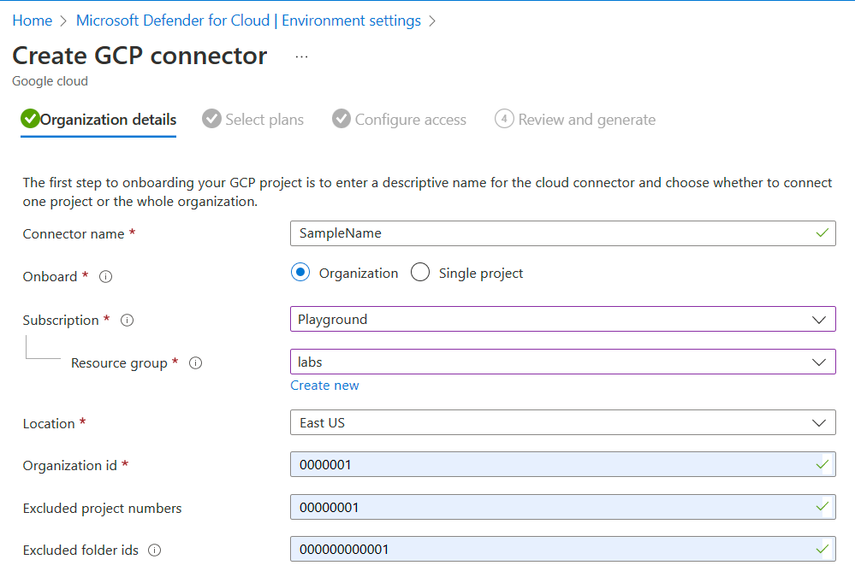
Task: Click the Home breadcrumb link
Action: pos(33,21)
